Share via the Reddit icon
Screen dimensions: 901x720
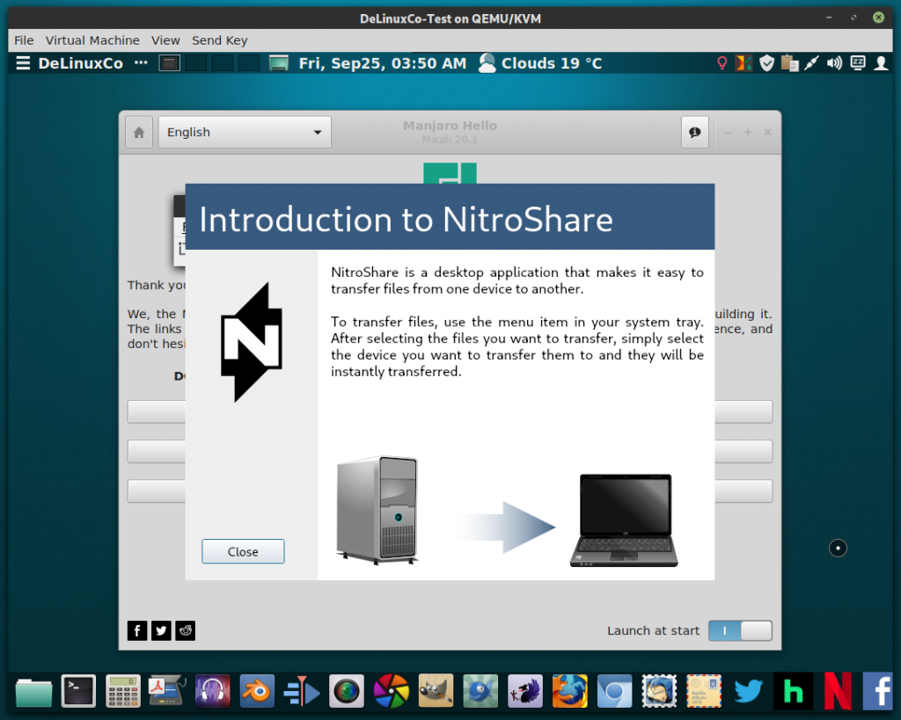coord(185,630)
